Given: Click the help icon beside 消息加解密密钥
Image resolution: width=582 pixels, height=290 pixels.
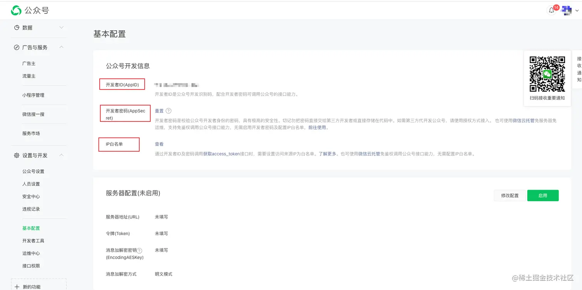Looking at the screenshot, I should tap(140, 250).
